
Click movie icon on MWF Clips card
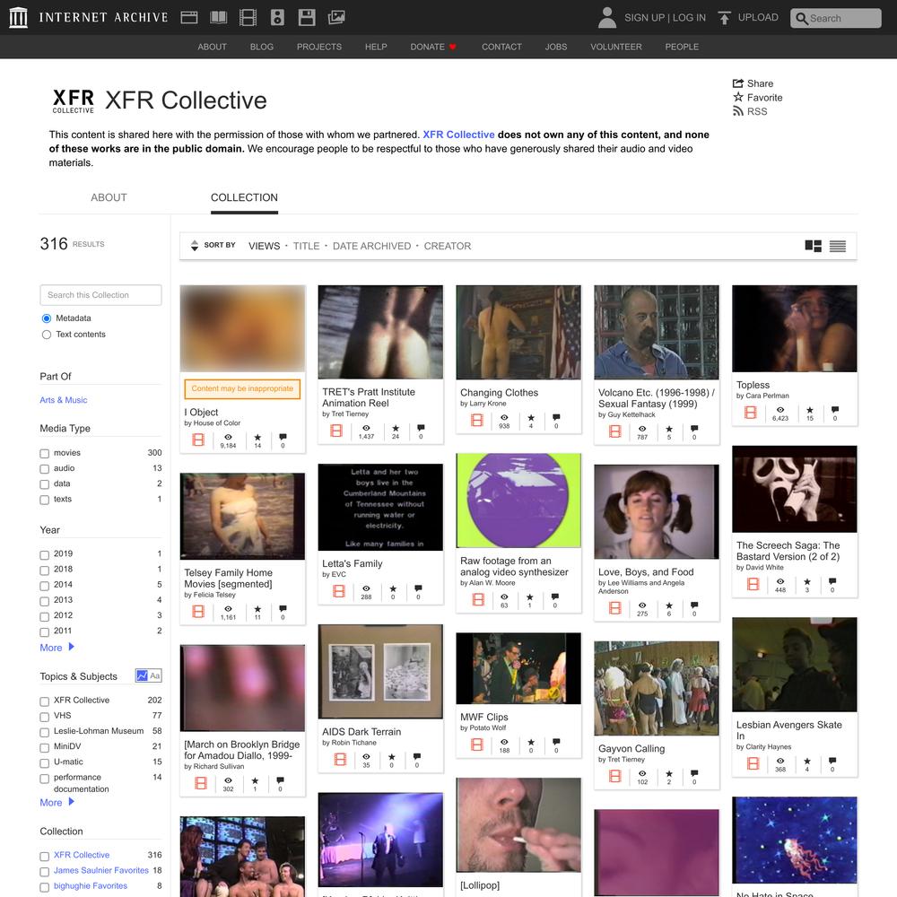pyautogui.click(x=477, y=745)
